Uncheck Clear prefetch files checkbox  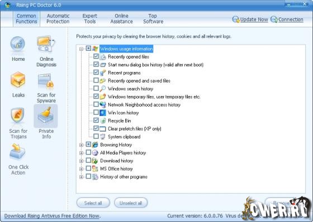coord(96,128)
